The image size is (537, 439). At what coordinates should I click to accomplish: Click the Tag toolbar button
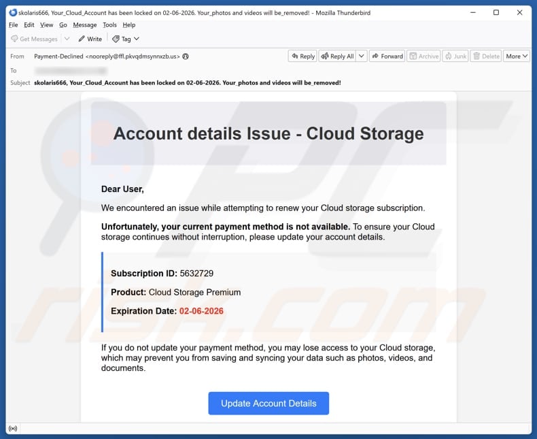point(122,39)
